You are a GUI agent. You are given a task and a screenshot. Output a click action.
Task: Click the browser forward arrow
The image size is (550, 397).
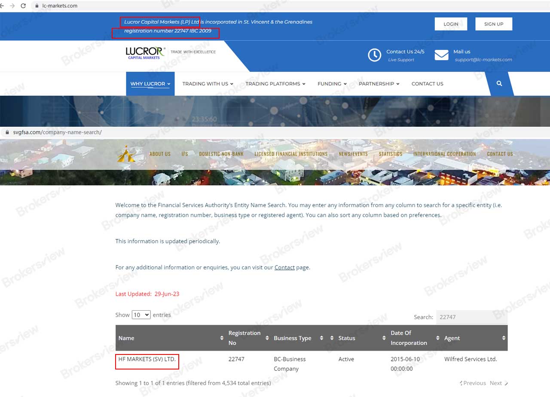pos(12,6)
